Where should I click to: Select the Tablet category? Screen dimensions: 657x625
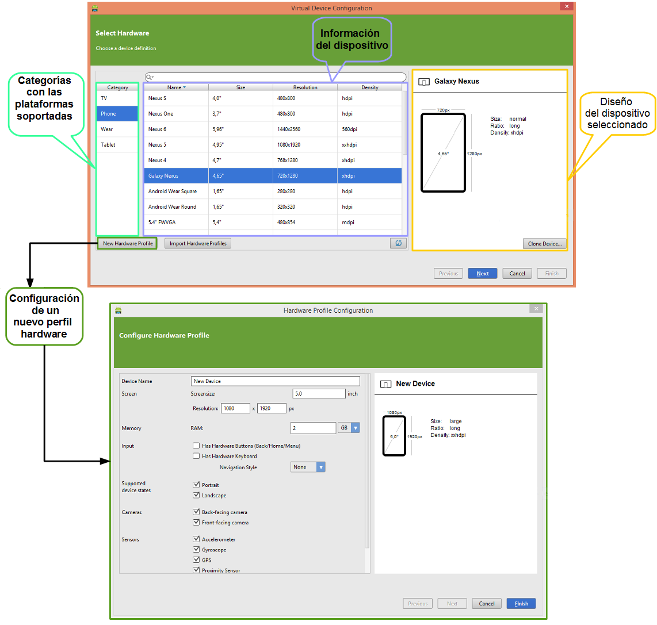pos(117,144)
